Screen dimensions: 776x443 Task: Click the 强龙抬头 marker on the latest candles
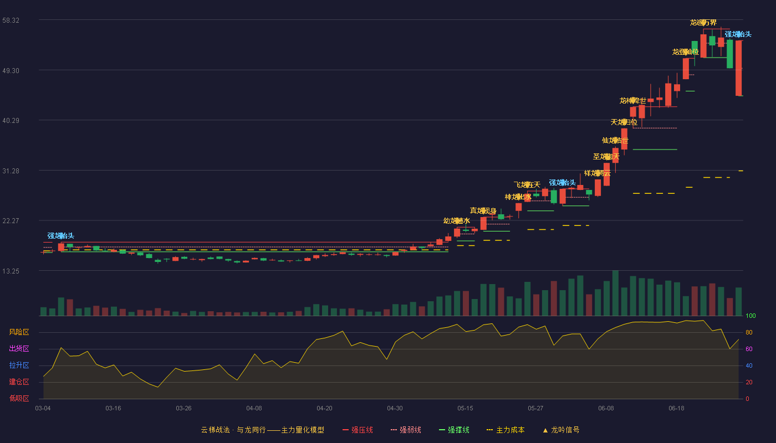coord(738,34)
